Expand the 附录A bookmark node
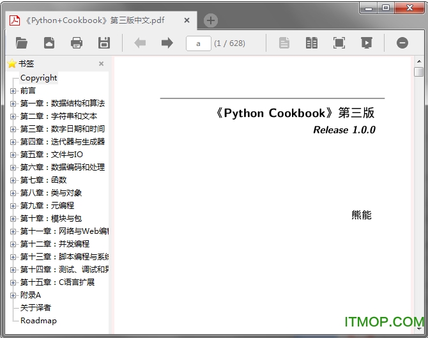The height and width of the screenshot is (338, 428). 13,295
